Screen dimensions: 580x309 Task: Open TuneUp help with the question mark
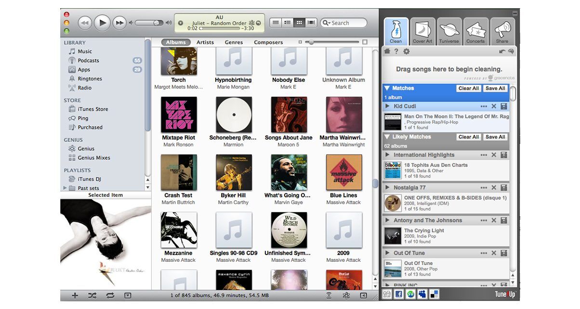pos(396,51)
